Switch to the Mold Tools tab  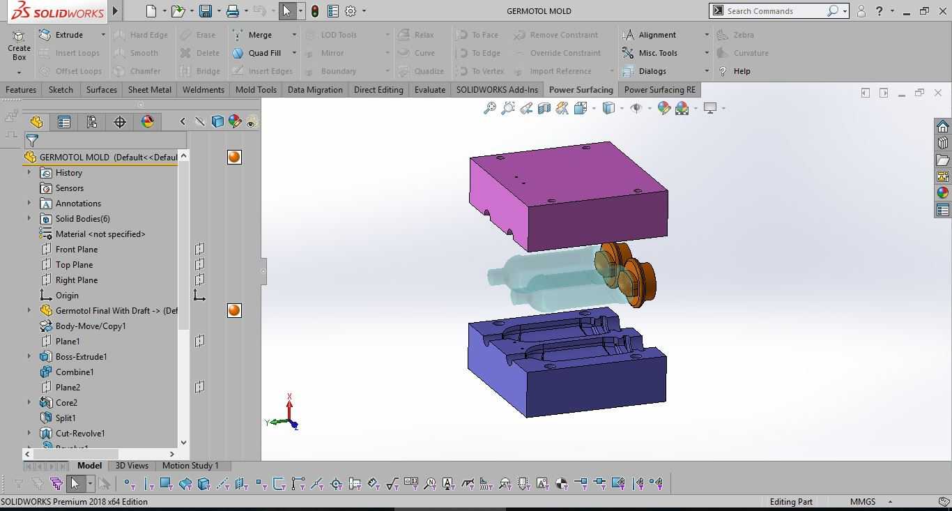click(256, 89)
